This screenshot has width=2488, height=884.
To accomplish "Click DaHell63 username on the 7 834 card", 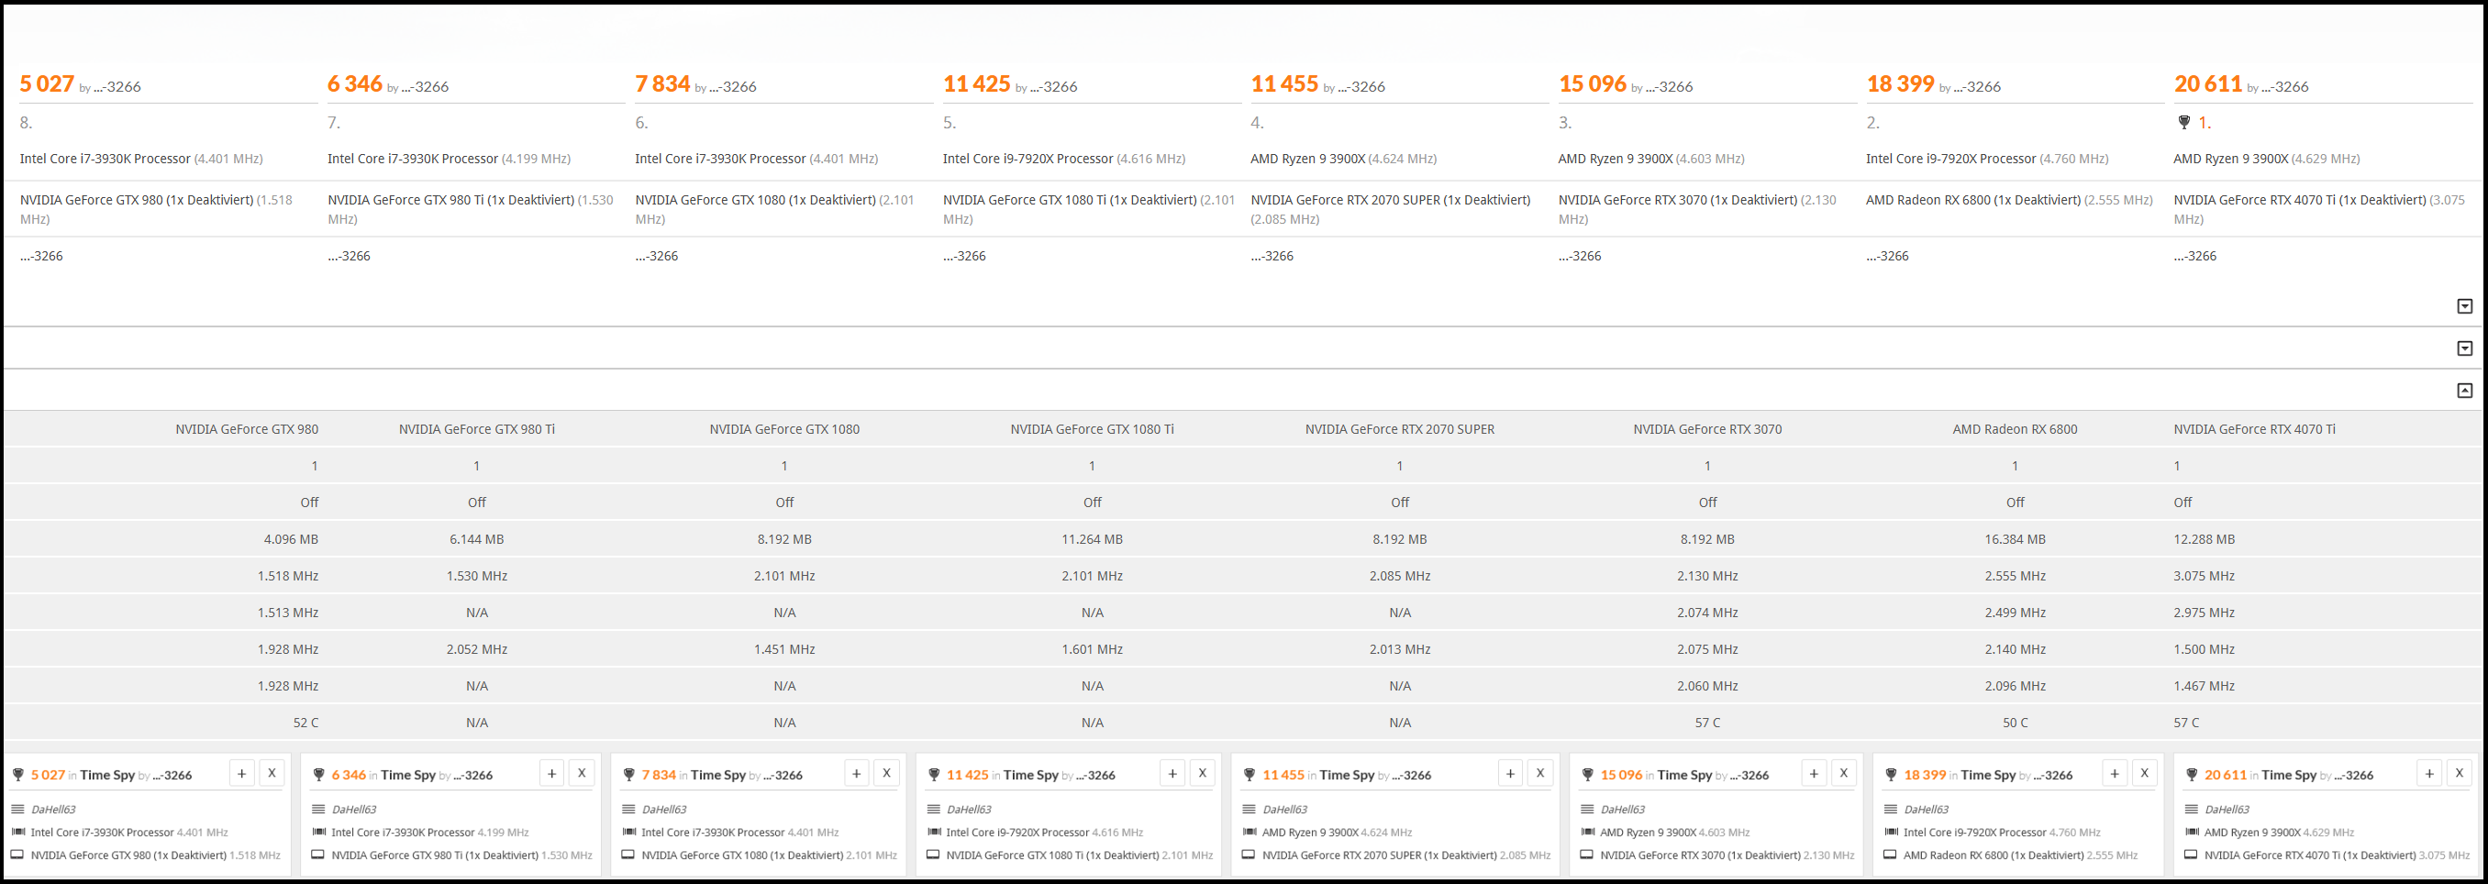I will point(663,810).
